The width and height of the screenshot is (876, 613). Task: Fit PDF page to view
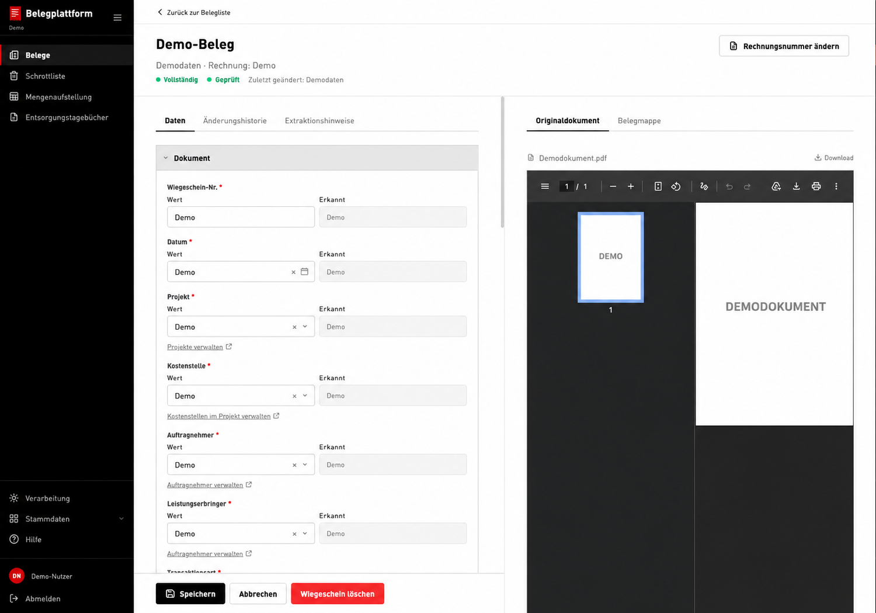coord(658,186)
